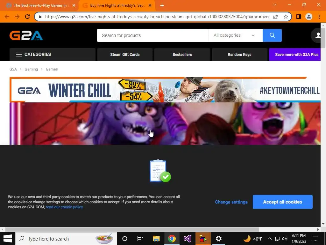Close the Five Nights at Freddy's tab
This screenshot has width=326, height=245.
(150, 6)
